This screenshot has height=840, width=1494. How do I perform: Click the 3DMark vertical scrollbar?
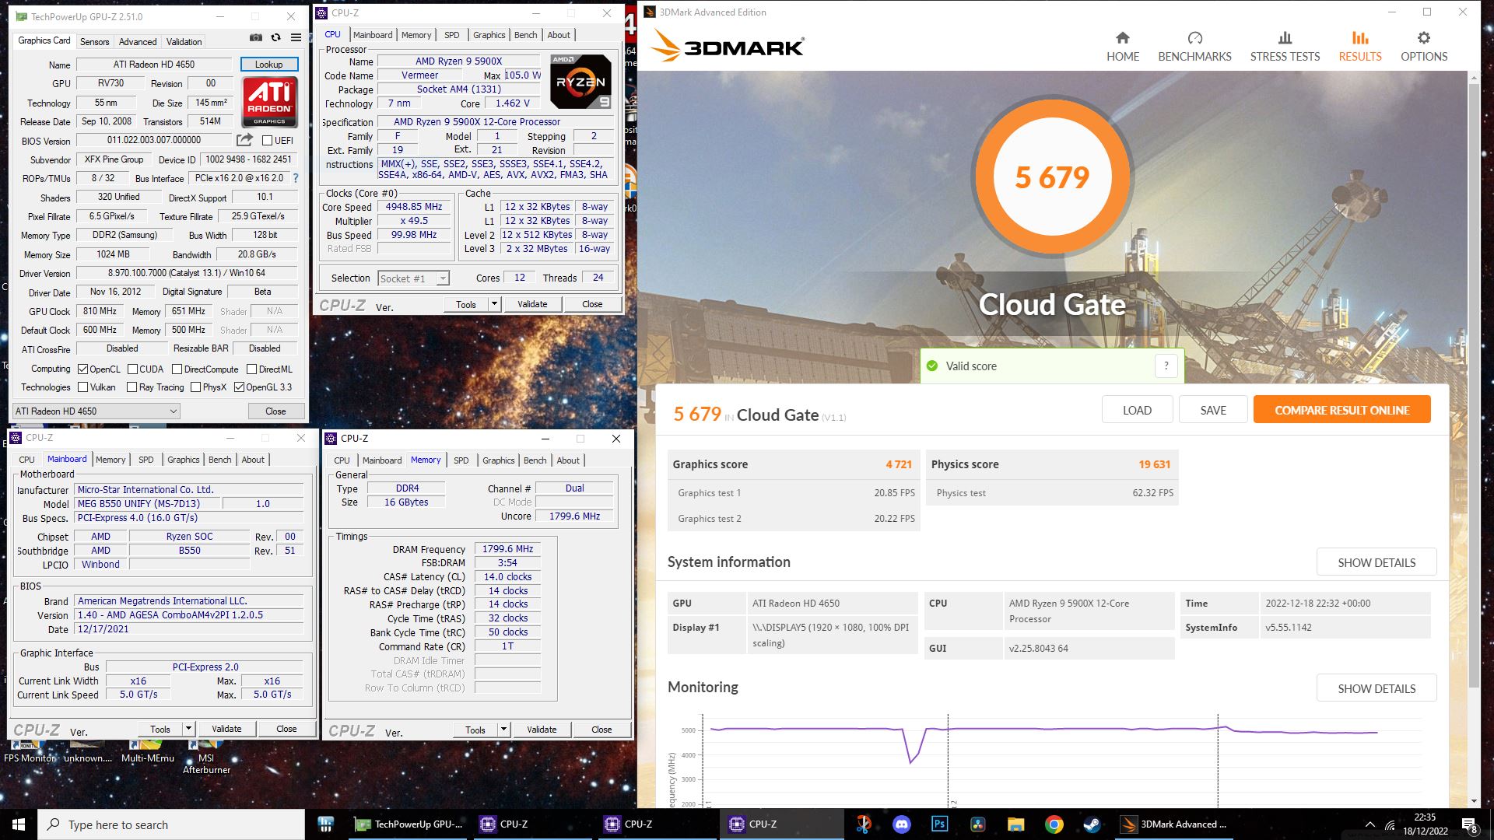(1474, 385)
